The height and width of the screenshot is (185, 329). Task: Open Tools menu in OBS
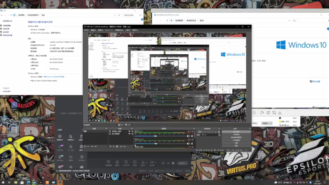pyautogui.click(x=128, y=30)
